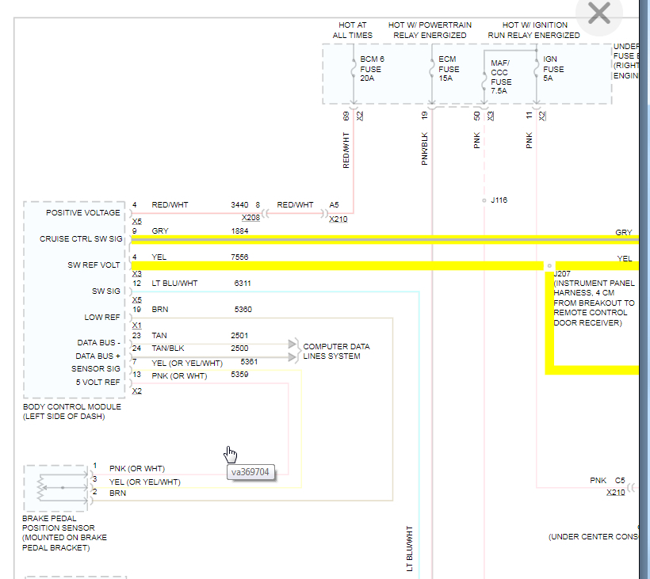
Task: Select the Body Control Module component box
Action: [75, 300]
